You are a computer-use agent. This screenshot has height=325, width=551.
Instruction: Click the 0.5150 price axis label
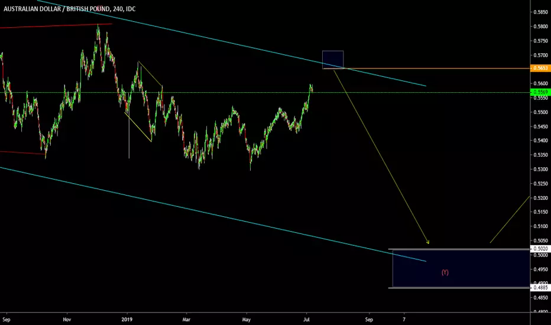click(540, 212)
